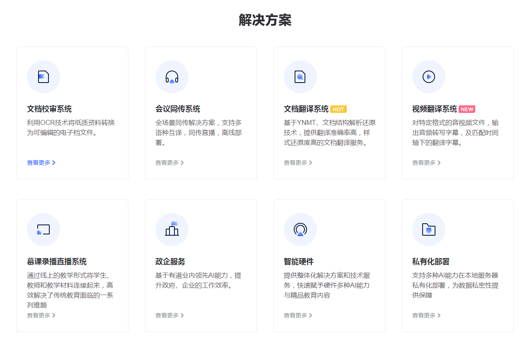
Task: Click the description starting 全场景同传解决方案
Action: 198,133
